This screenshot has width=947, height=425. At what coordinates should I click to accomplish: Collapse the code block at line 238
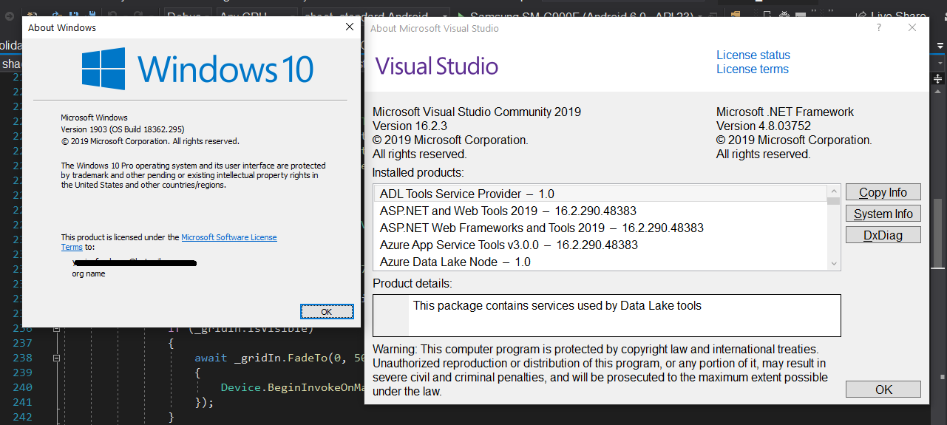pos(56,358)
